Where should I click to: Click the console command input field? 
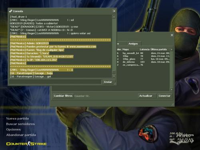(x=55, y=82)
